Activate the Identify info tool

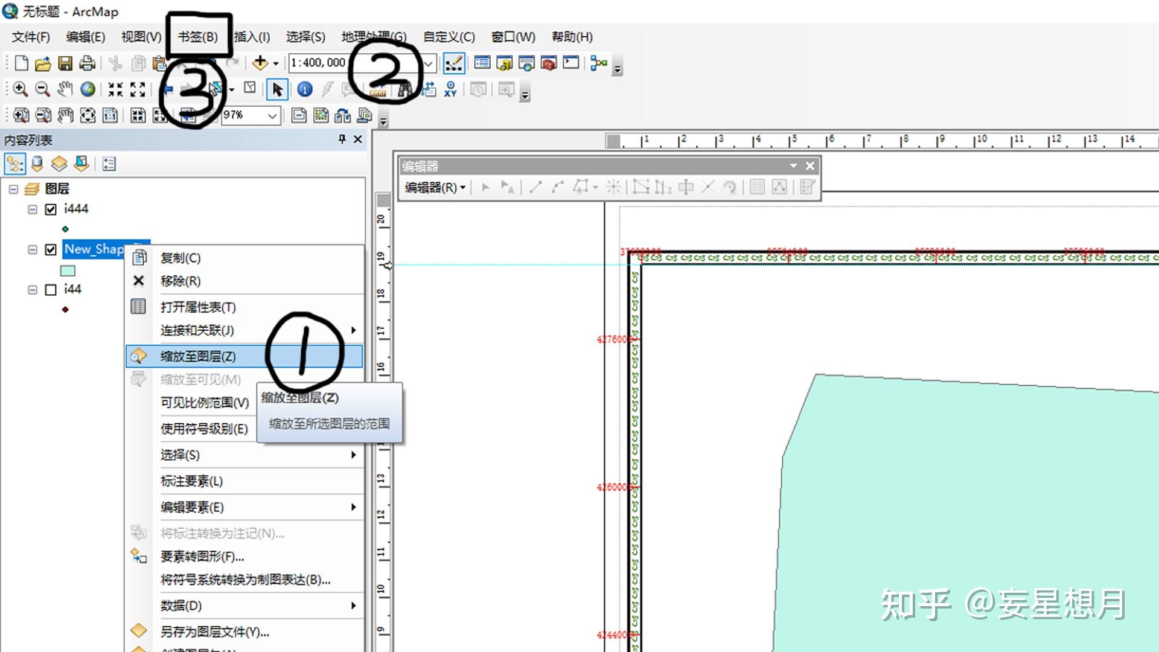[305, 89]
